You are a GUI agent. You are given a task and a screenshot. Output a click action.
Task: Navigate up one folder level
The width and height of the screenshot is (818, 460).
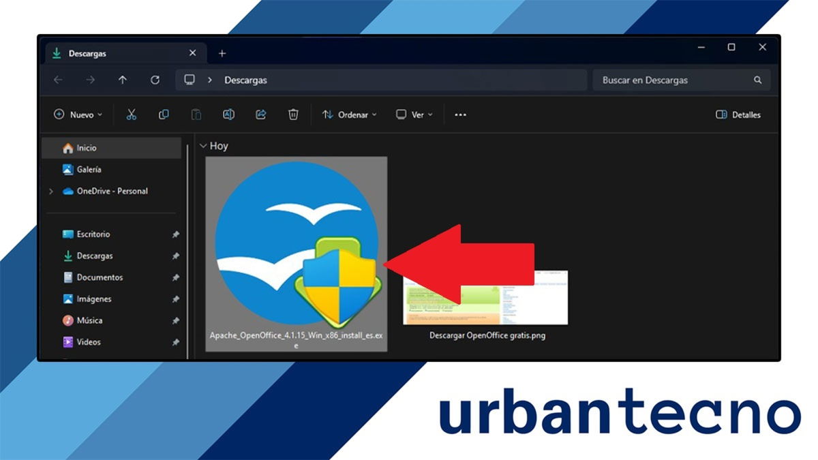123,79
